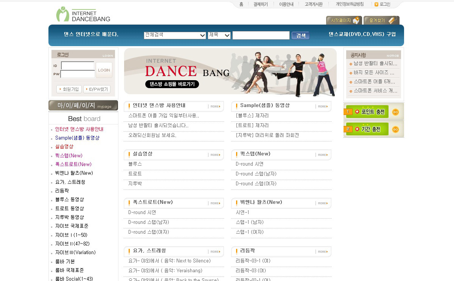The width and height of the screenshot is (454, 281).
Task: Open the 제목 search-type dropdown
Action: click(x=219, y=35)
